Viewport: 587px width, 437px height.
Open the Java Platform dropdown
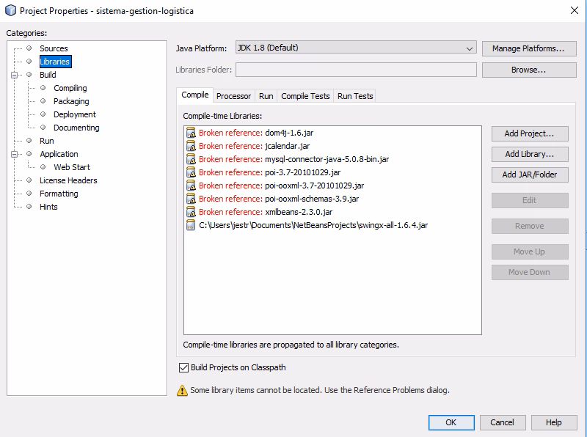click(x=470, y=47)
